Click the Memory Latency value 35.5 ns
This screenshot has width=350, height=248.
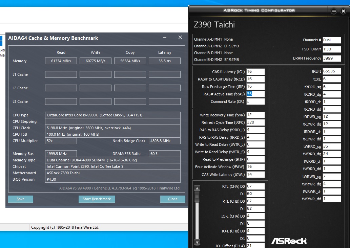pos(165,61)
